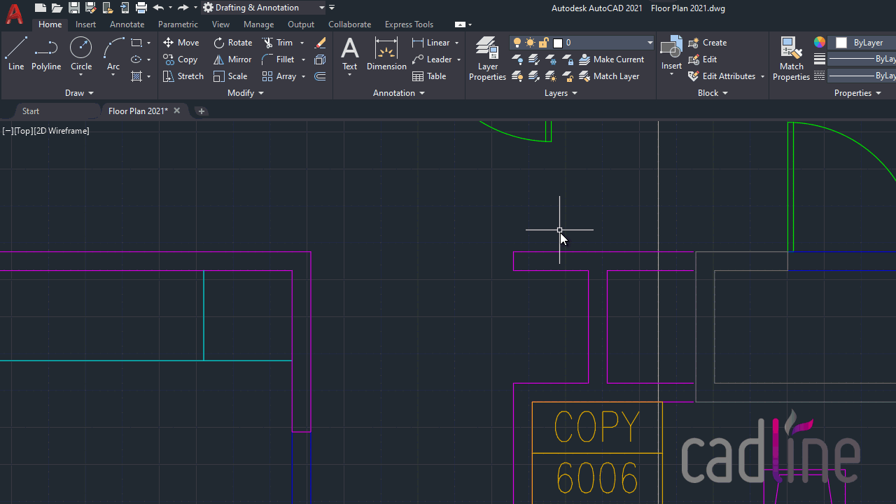Click the Offset tool icon
The width and height of the screenshot is (896, 504).
321,76
